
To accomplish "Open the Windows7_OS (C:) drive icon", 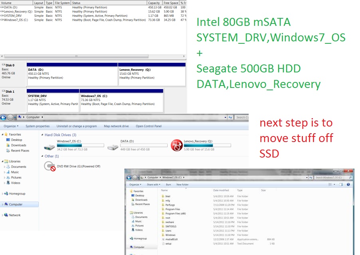I will pos(49,147).
